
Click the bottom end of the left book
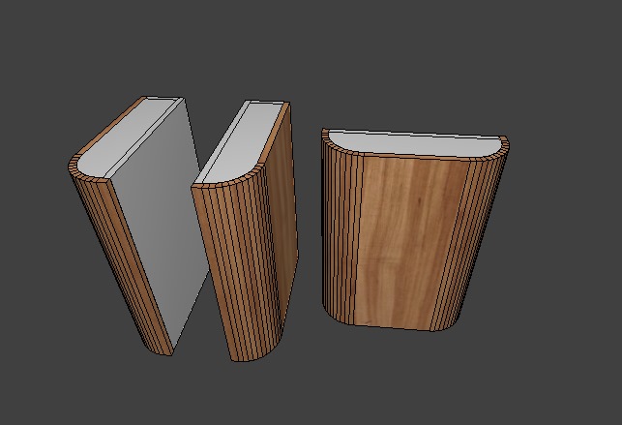[x=160, y=349]
